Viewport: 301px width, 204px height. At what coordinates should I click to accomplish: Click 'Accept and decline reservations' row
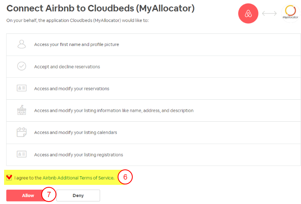pos(67,66)
